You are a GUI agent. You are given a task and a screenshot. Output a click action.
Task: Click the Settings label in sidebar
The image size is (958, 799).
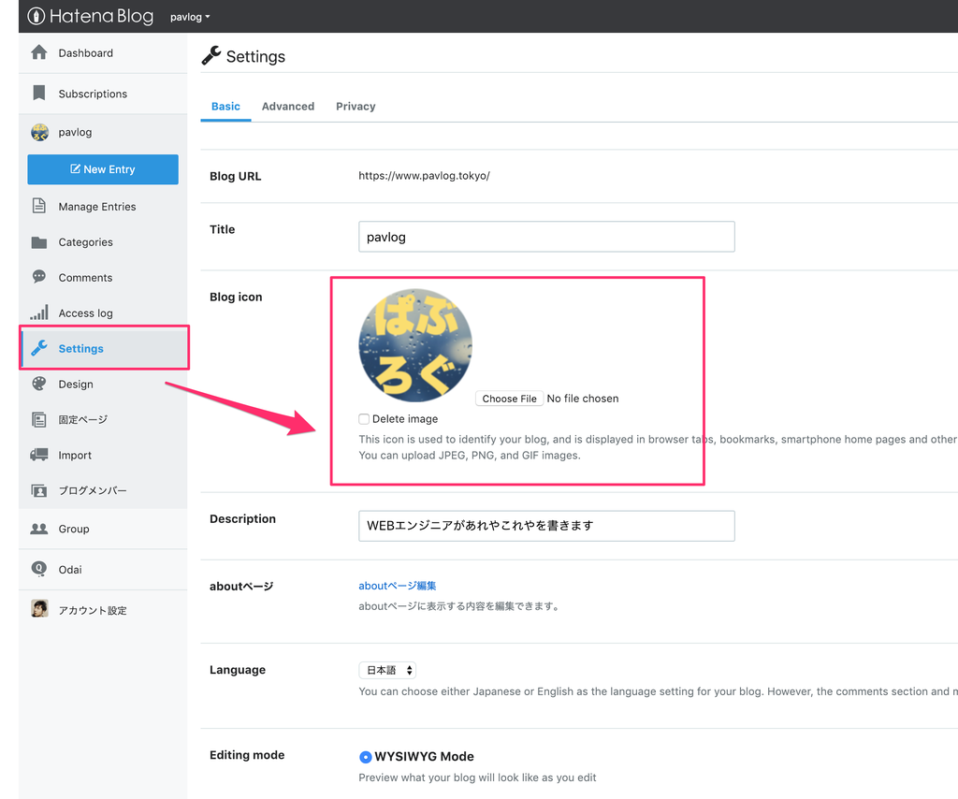point(80,348)
